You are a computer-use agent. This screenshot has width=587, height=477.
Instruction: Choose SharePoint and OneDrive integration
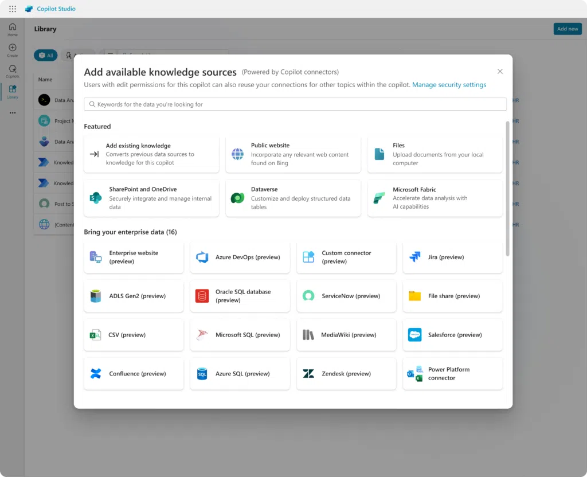pos(151,198)
